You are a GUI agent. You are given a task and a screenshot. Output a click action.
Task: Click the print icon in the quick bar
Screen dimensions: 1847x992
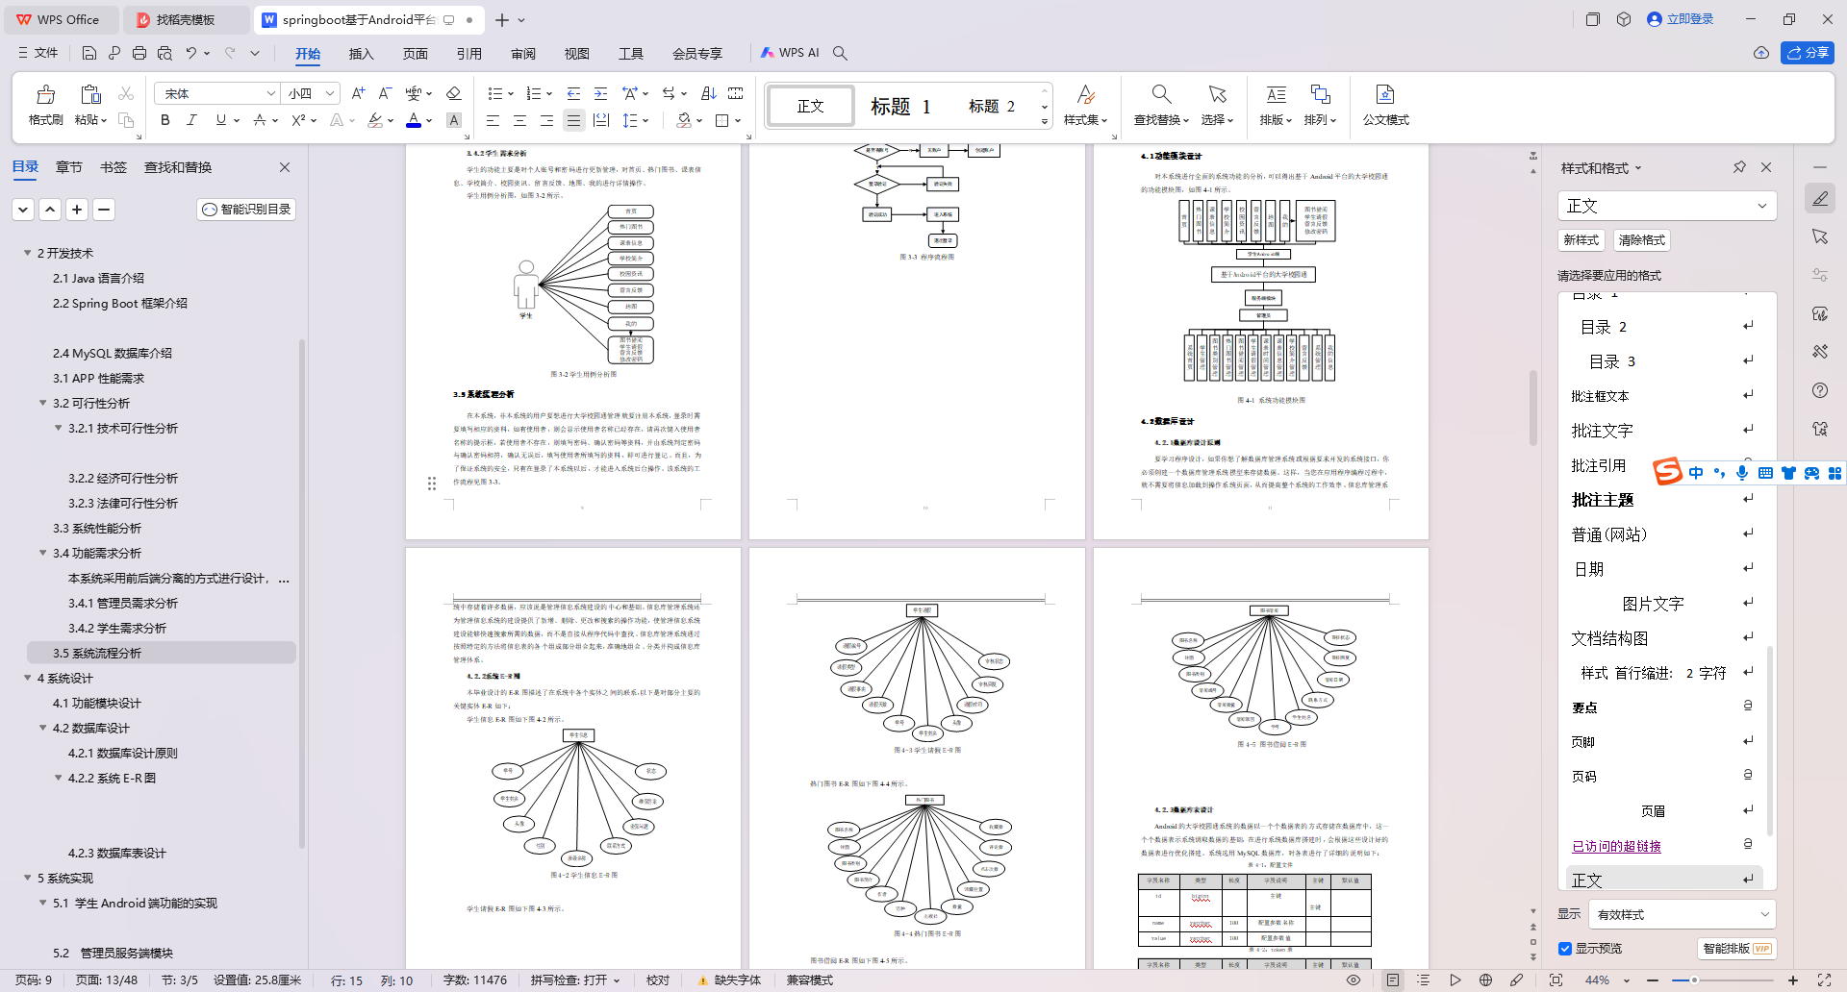[x=139, y=53]
